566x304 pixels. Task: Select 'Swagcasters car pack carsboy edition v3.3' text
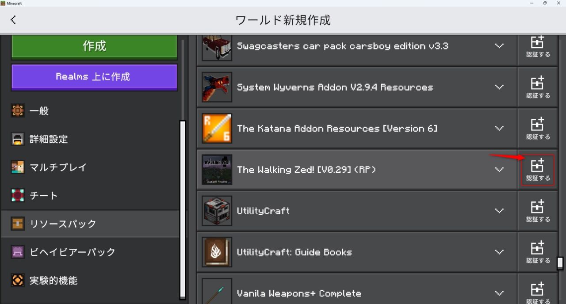point(343,46)
